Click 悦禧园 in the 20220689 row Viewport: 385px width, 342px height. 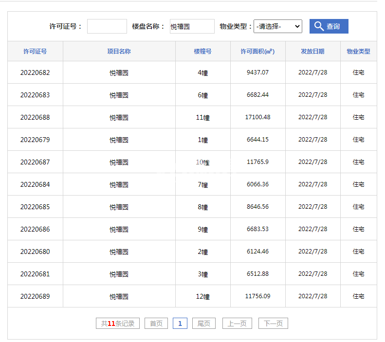pyautogui.click(x=119, y=296)
